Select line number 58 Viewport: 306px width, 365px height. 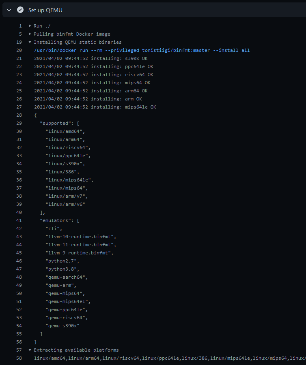click(x=19, y=358)
